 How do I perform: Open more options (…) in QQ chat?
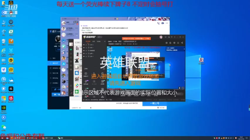click(167, 23)
